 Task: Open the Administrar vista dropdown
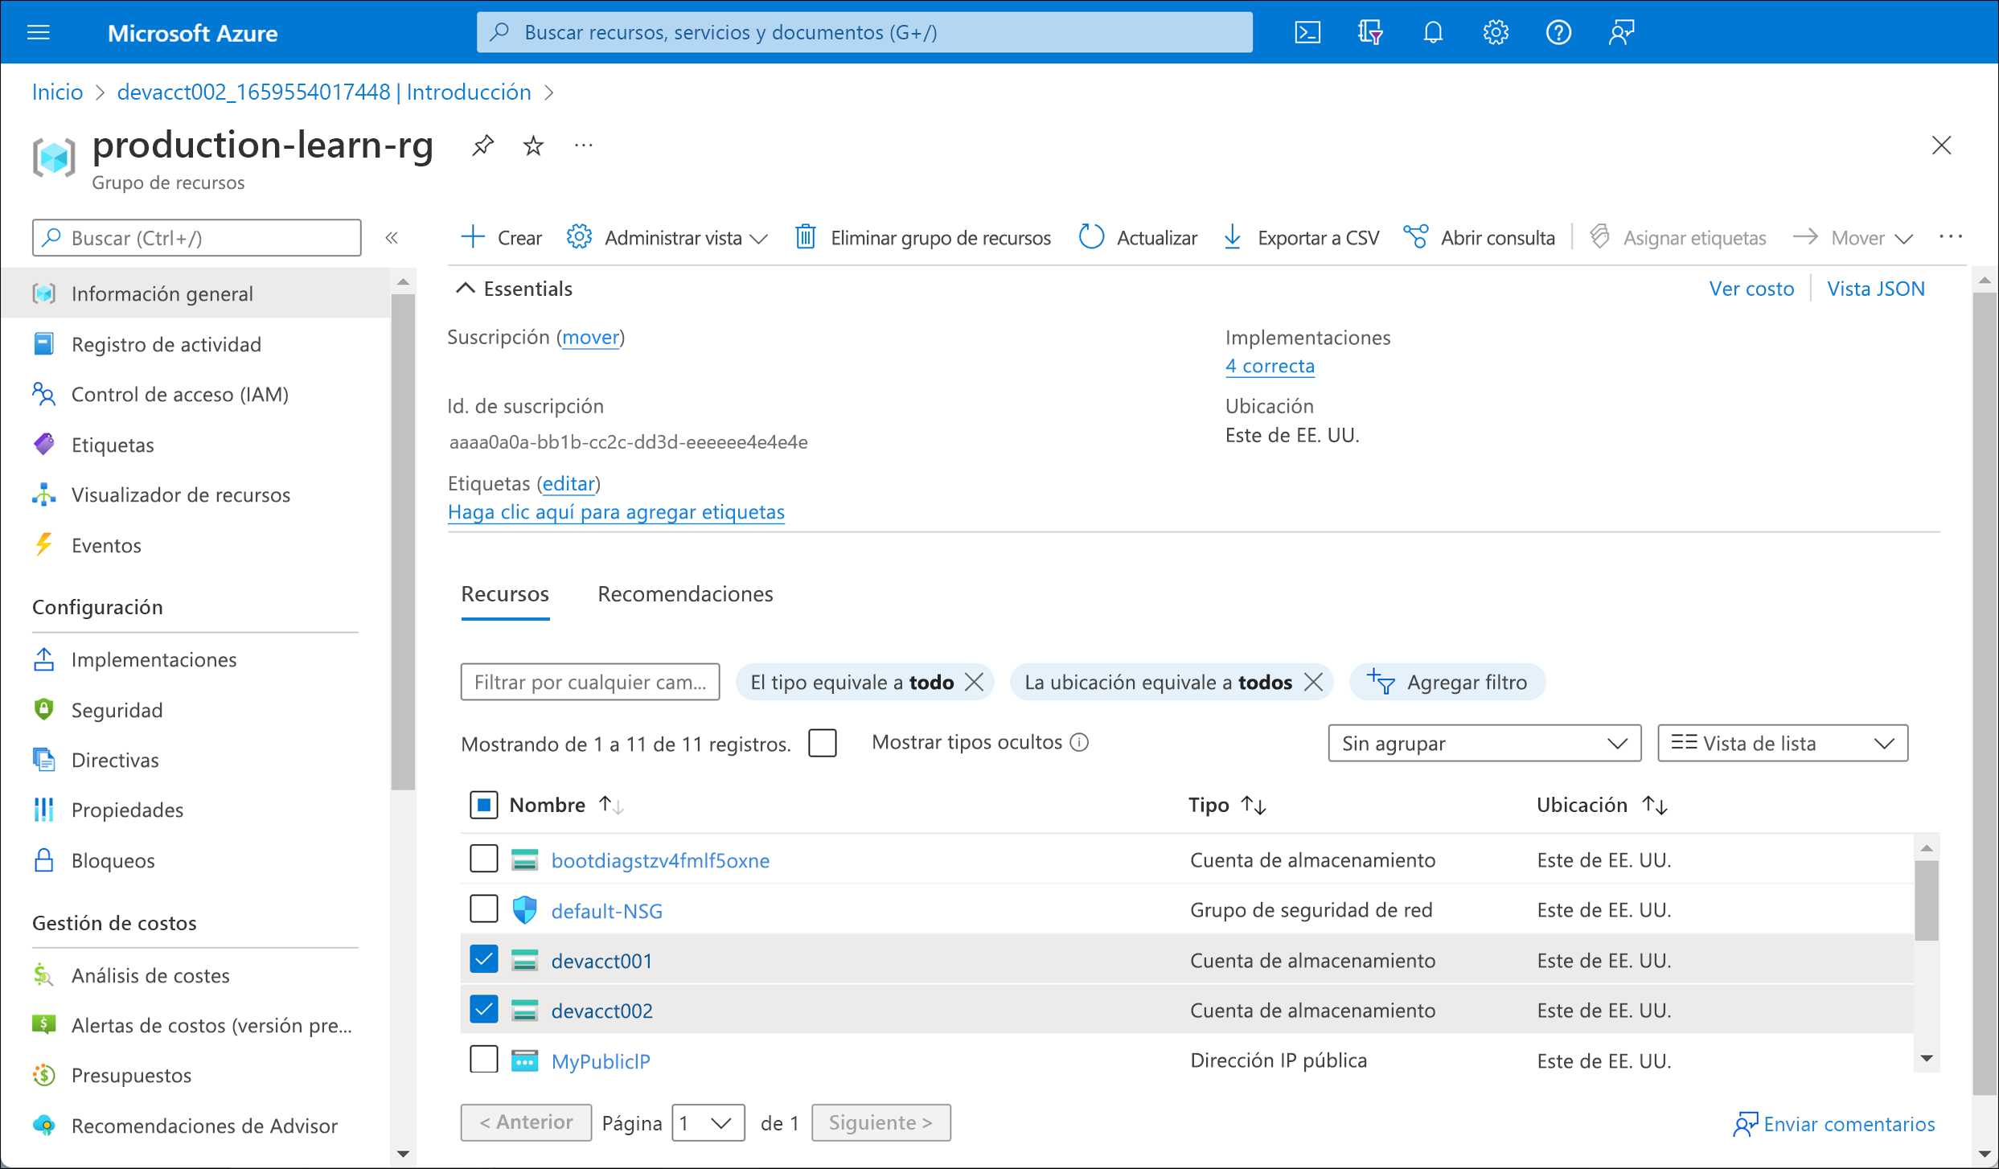[x=667, y=238]
